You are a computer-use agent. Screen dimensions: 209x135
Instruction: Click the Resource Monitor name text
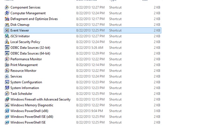(x=23, y=71)
